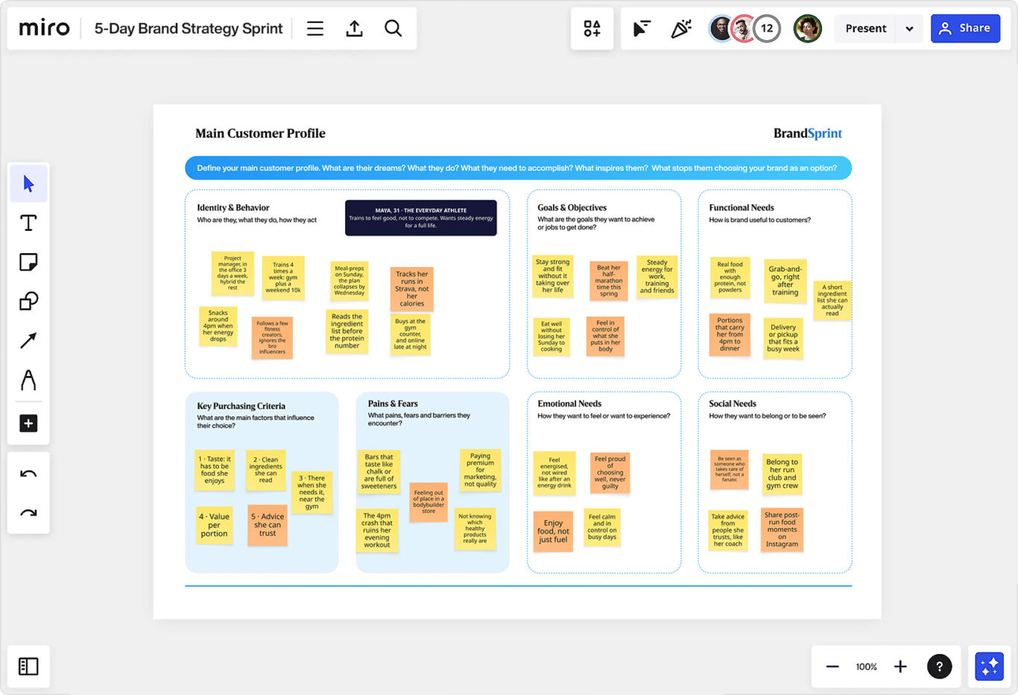Screen dimensions: 1018x695
Task: Go to Miro home via logo
Action: [x=44, y=28]
